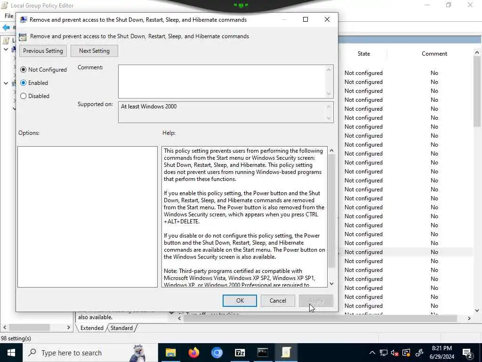Click the Help paragraph starting 'This policy setting prevents'
The height and width of the screenshot is (362, 482).
pyautogui.click(x=243, y=165)
